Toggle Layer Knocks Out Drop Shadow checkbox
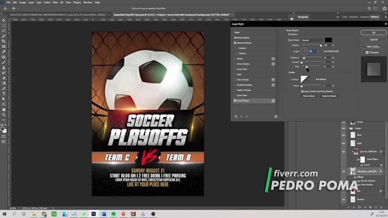 pos(302,91)
